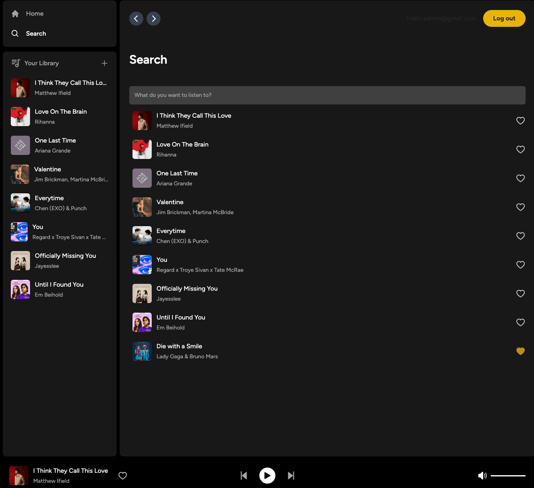Skip to the next track
The width and height of the screenshot is (534, 488).
click(291, 476)
